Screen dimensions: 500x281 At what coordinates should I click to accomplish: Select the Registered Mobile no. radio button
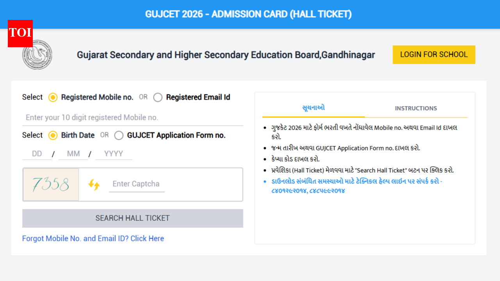[53, 97]
